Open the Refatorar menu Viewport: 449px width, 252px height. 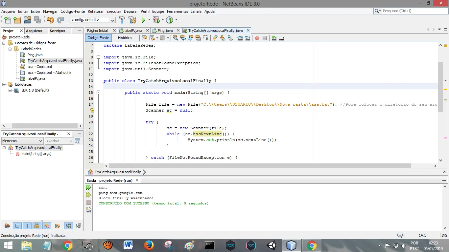coord(96,11)
